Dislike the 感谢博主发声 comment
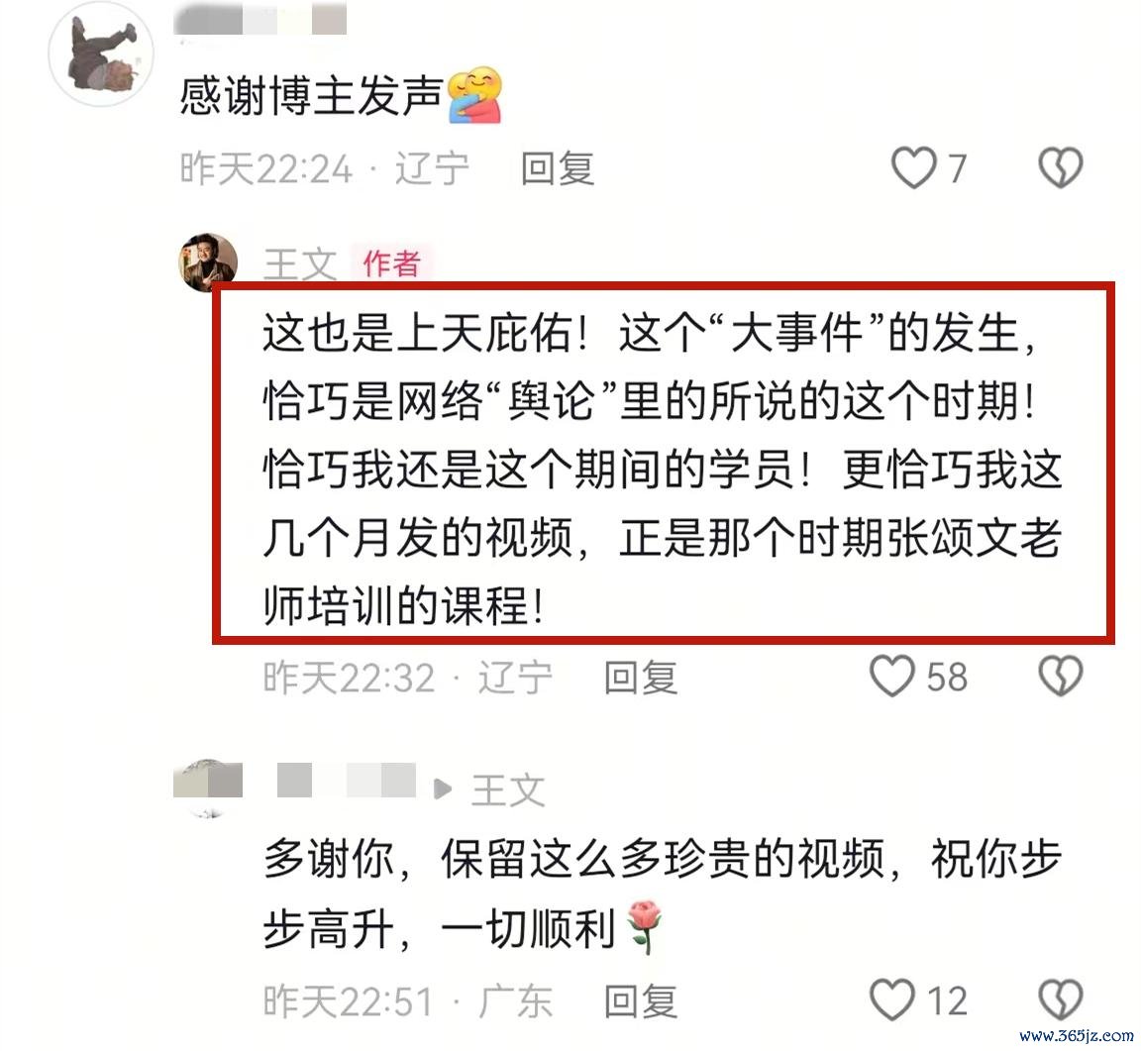The image size is (1141, 1051). (1060, 167)
